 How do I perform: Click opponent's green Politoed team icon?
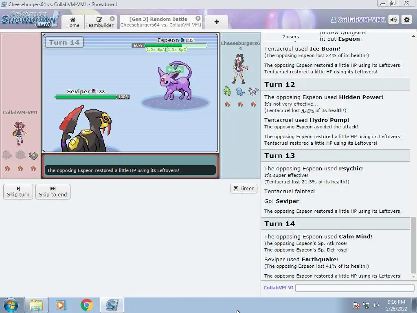click(227, 91)
